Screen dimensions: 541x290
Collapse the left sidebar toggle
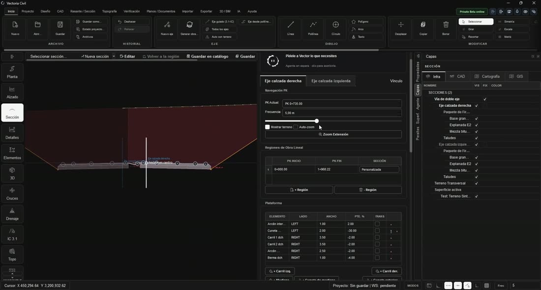(12, 57)
